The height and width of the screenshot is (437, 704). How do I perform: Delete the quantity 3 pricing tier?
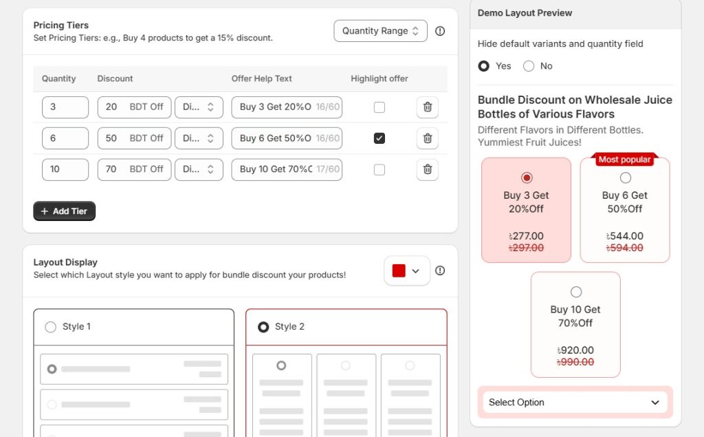pyautogui.click(x=427, y=107)
